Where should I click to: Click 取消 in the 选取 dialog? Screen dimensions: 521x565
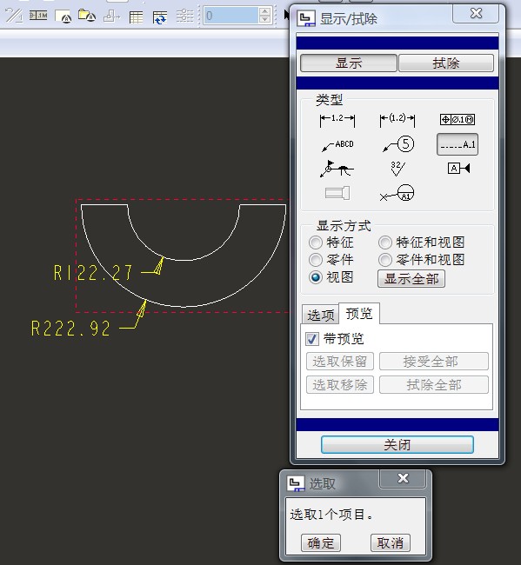[x=391, y=542]
